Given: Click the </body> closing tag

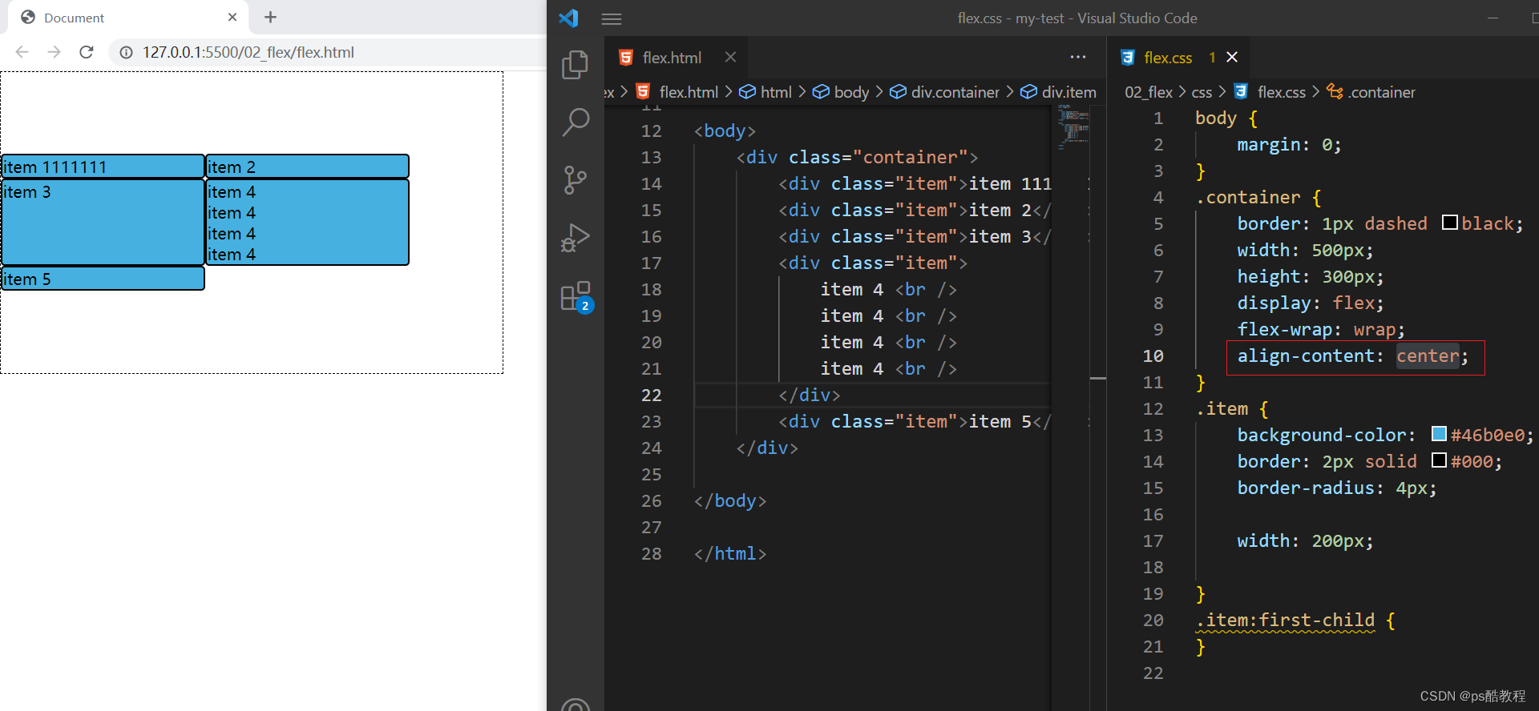Looking at the screenshot, I should coord(730,500).
